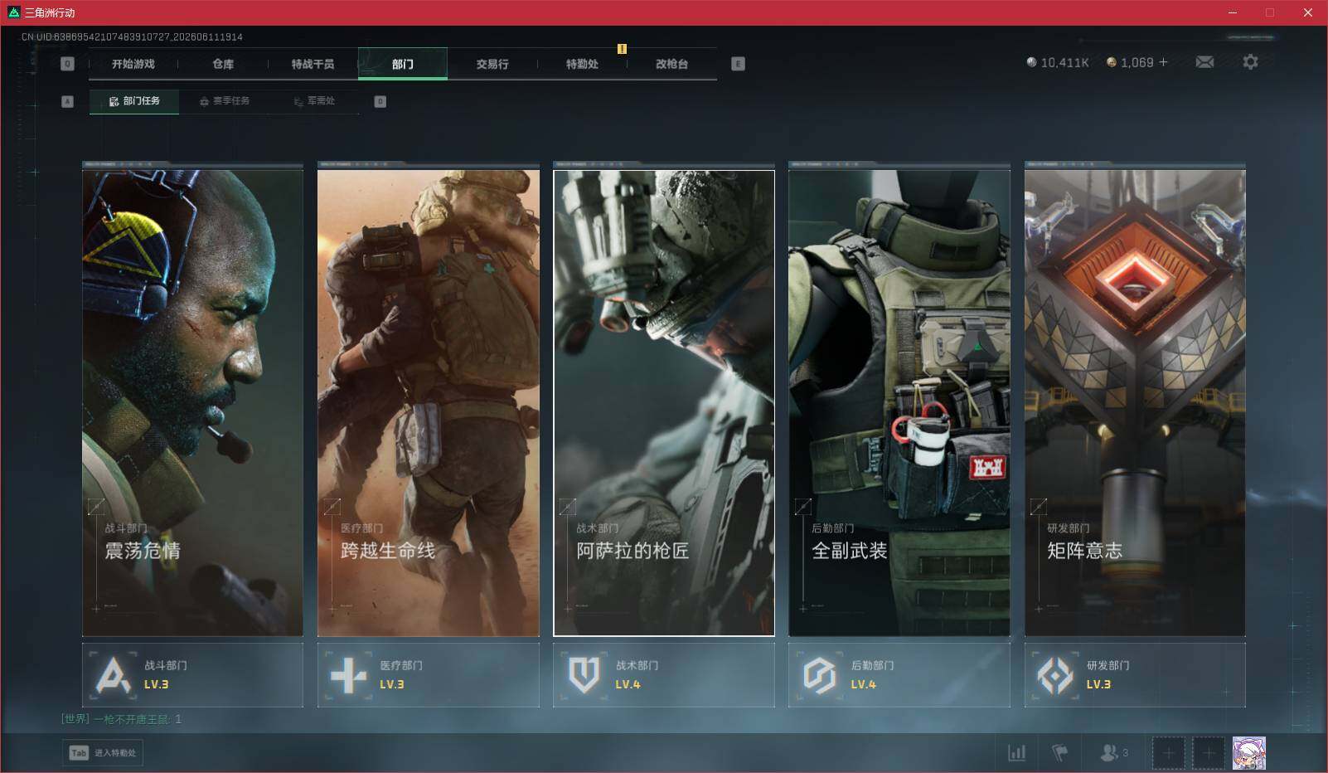Click the flag icon in bottom bar
Image resolution: width=1328 pixels, height=773 pixels.
point(1059,753)
